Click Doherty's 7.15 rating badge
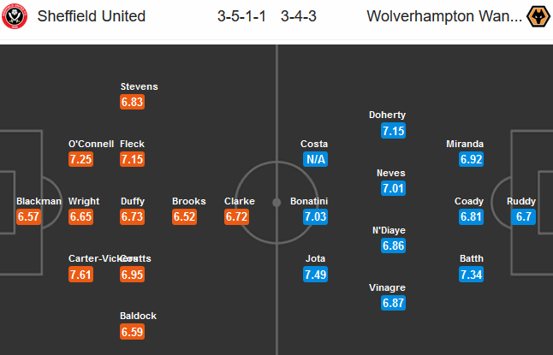This screenshot has width=553, height=355. click(x=393, y=131)
